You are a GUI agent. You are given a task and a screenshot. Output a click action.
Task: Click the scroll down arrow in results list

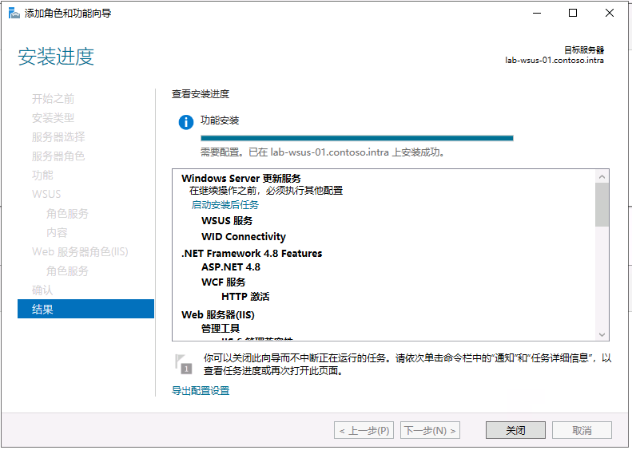[602, 334]
